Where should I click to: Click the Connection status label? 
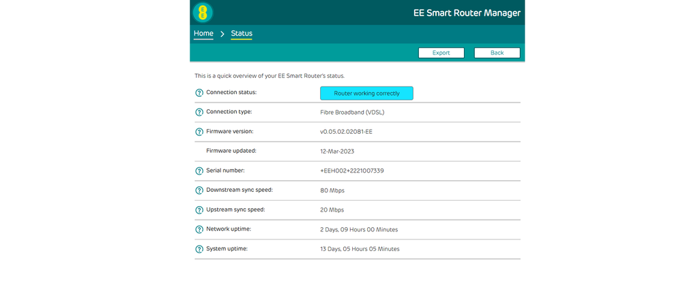[x=231, y=93]
